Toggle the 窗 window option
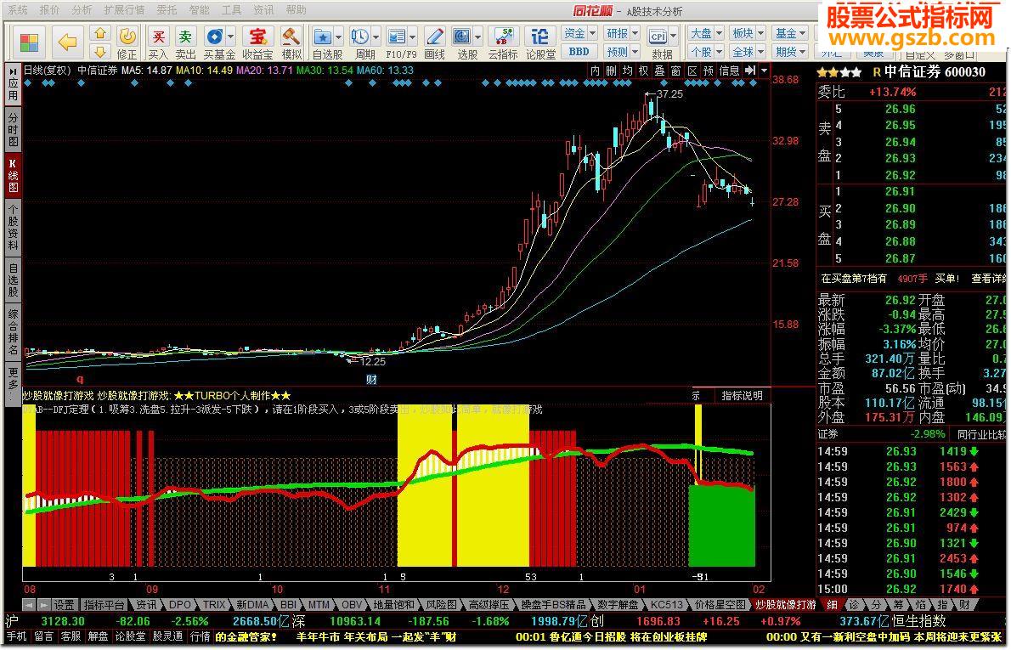Viewport: 1011px width, 650px height. (675, 71)
